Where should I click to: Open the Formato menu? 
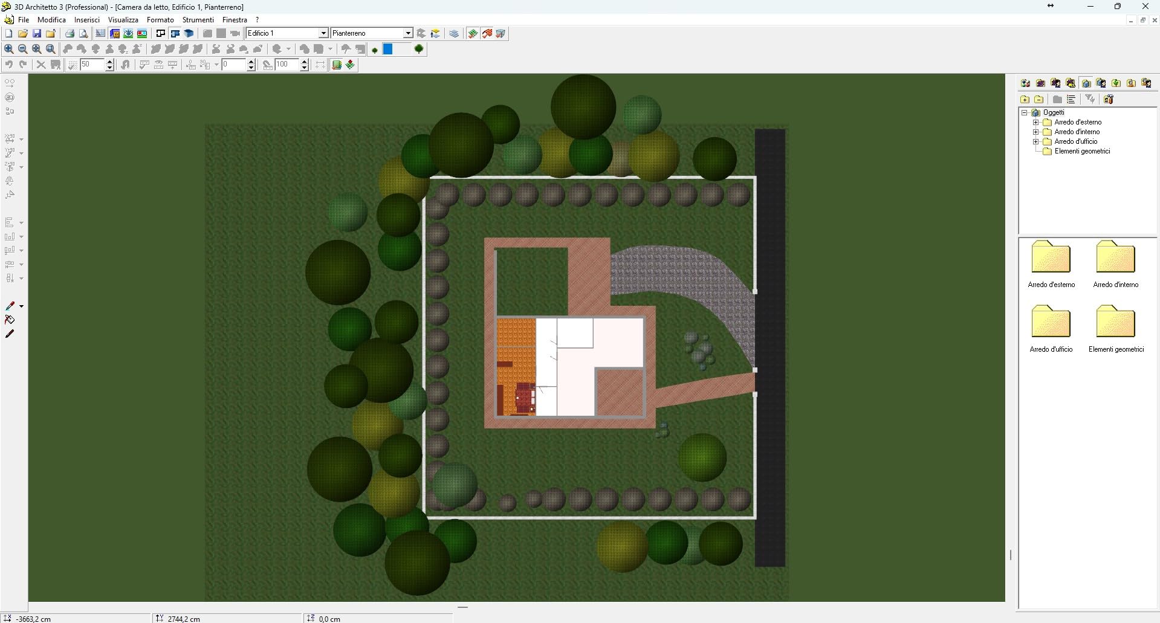pos(160,20)
